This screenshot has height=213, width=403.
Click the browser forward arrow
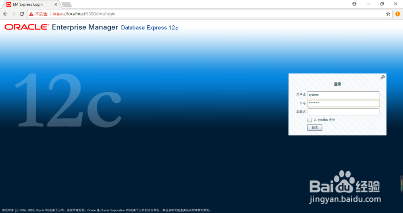[13, 14]
